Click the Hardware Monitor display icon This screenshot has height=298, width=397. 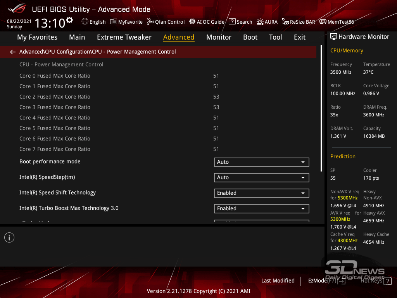[x=334, y=37]
